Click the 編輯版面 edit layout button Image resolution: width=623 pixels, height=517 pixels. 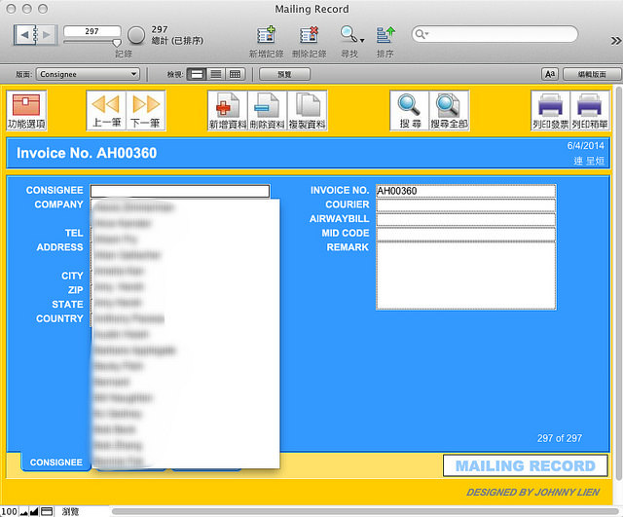(592, 74)
